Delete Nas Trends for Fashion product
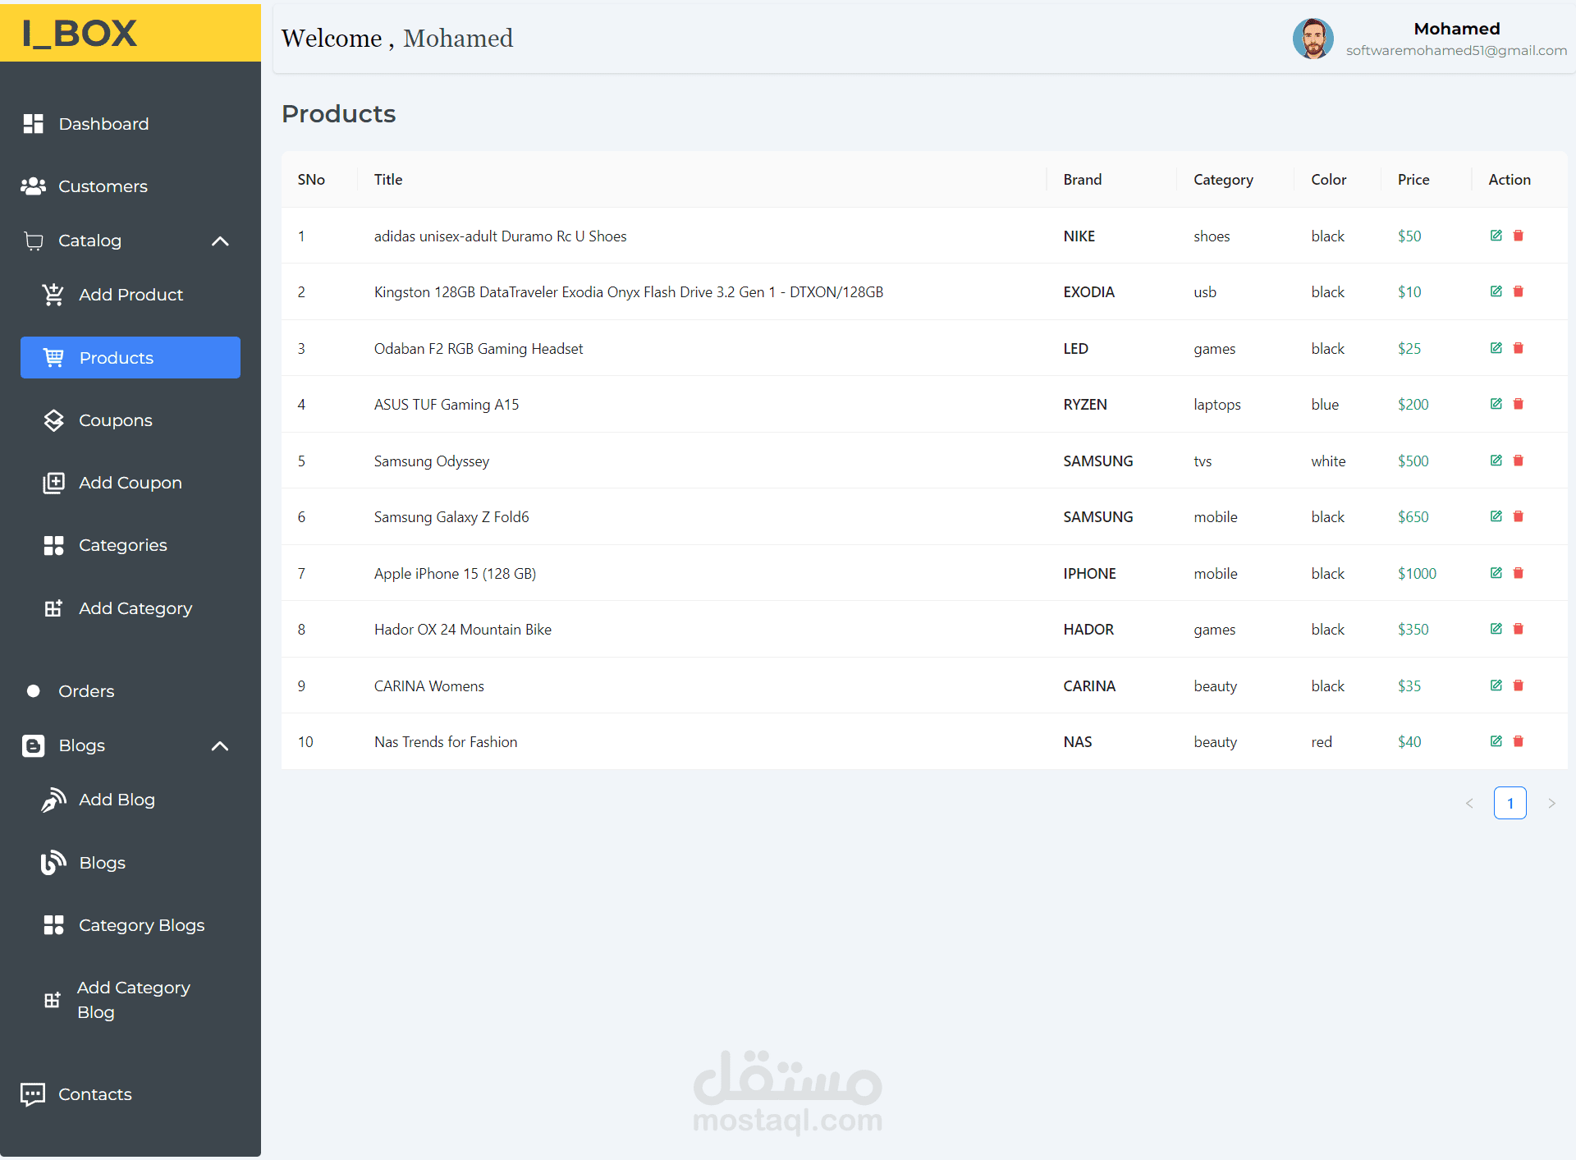This screenshot has width=1576, height=1160. tap(1518, 741)
